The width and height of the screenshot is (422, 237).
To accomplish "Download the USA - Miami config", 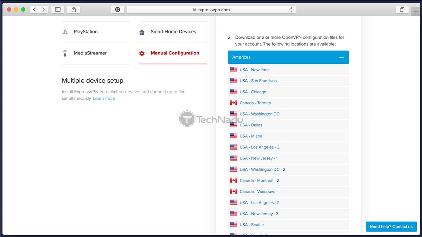I will (251, 136).
